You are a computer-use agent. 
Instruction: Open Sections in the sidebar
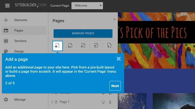(20, 41)
